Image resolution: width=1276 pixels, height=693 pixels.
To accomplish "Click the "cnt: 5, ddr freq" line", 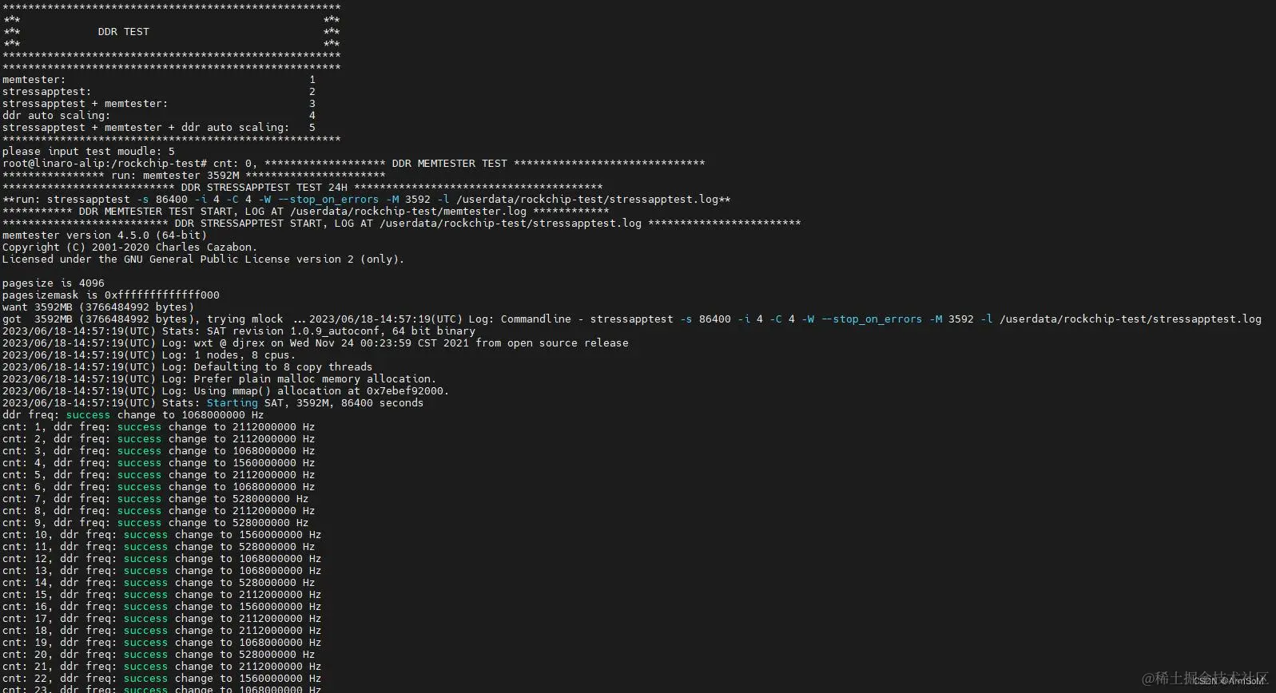I will [159, 475].
